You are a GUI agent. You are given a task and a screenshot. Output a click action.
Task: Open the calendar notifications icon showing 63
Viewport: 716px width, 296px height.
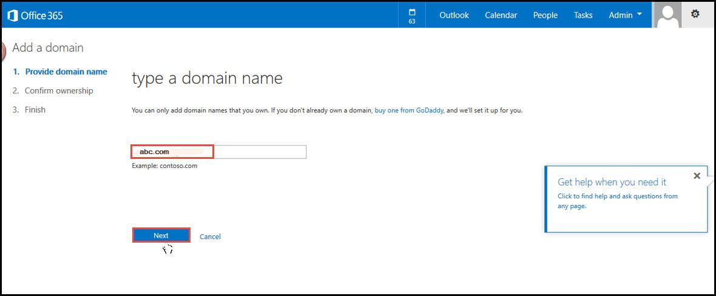412,16
